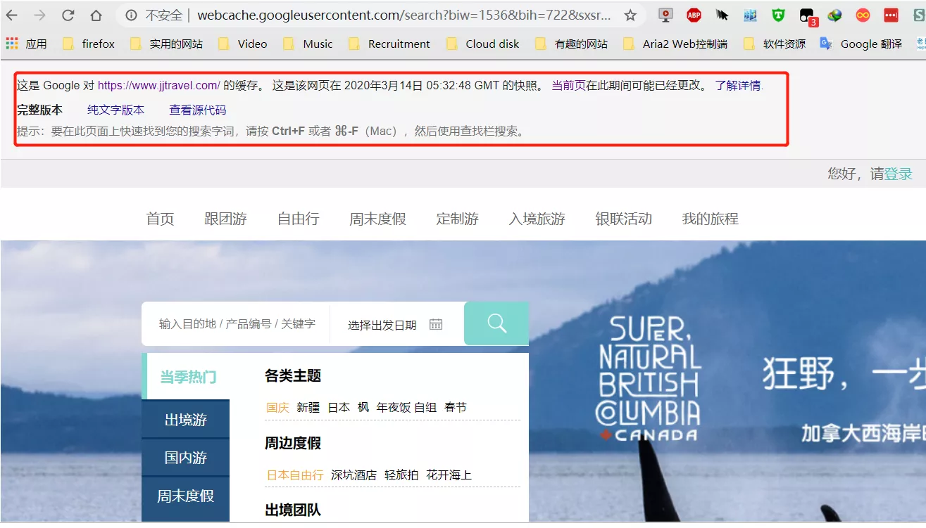926x528 pixels.
Task: Select the 跟团游 navigation menu item
Action: 225,219
